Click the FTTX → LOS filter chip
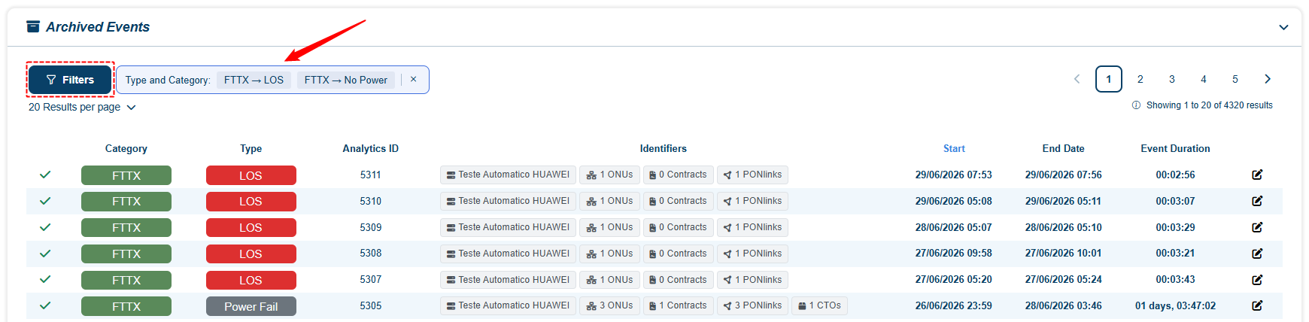 point(254,80)
